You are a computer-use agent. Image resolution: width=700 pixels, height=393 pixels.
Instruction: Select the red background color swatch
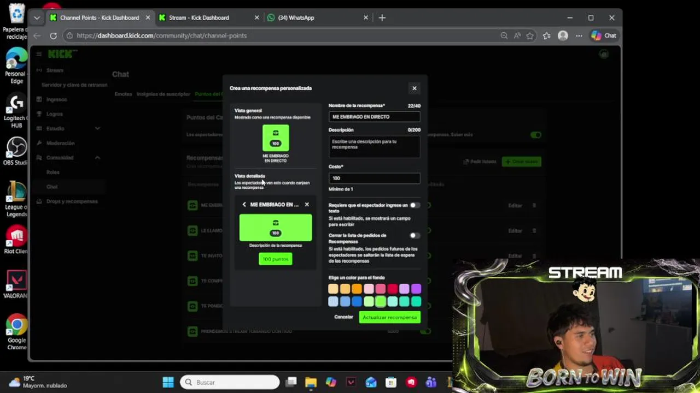pos(392,289)
